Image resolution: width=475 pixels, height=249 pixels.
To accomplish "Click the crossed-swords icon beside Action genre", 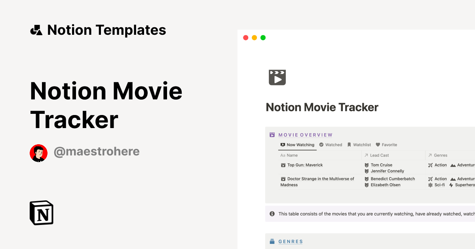I will pyautogui.click(x=430, y=165).
